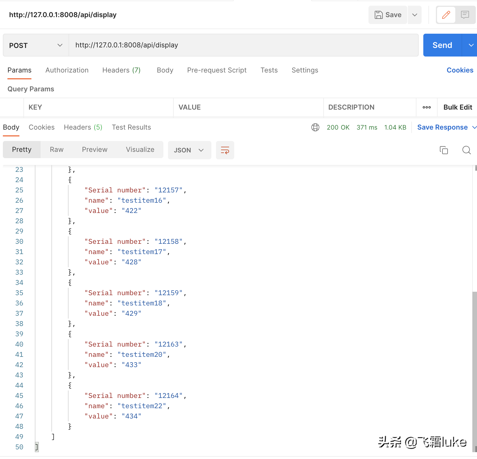Image resolution: width=477 pixels, height=459 pixels.
Task: Click the "12159" serial number value
Action: coord(169,293)
